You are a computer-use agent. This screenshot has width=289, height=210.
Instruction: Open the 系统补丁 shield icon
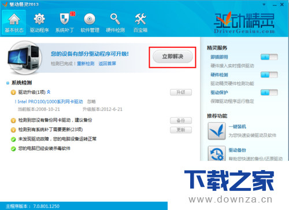tap(64, 19)
